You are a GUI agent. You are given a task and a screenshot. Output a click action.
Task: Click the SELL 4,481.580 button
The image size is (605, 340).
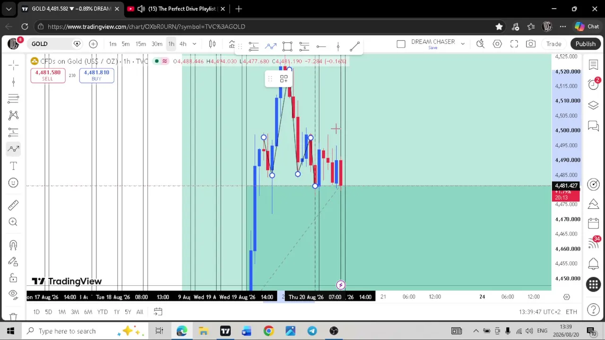tap(48, 75)
